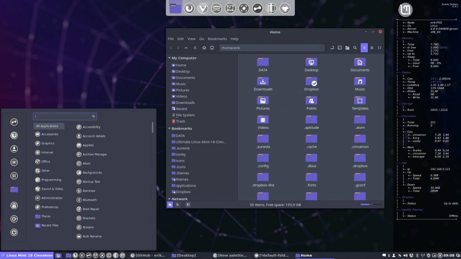Open the Go menu
This screenshot has width=461, height=259.
coord(201,39)
